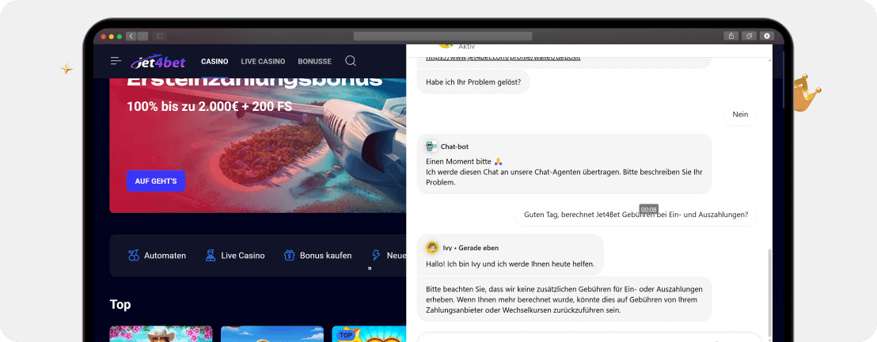Click the browser forward arrow button

[x=142, y=36]
